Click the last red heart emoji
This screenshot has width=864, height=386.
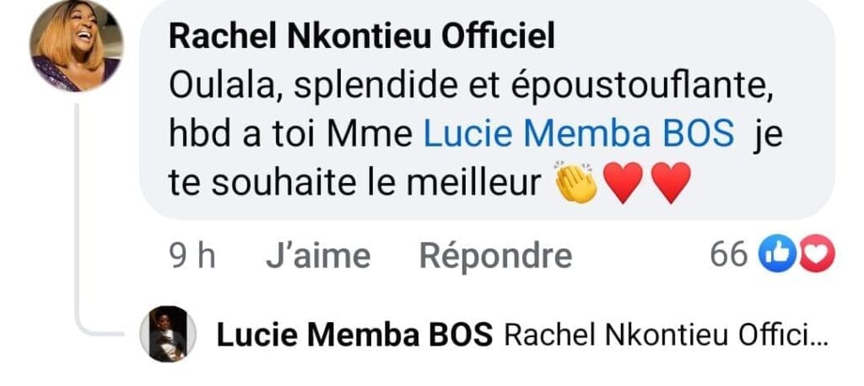pyautogui.click(x=672, y=183)
